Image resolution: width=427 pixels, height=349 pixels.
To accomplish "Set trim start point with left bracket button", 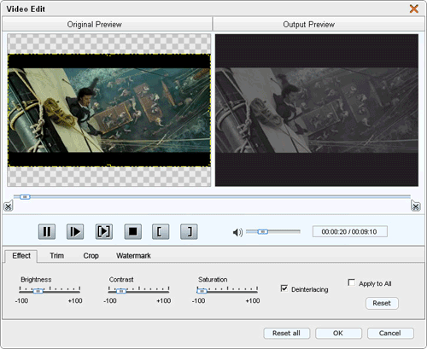I will coord(161,231).
